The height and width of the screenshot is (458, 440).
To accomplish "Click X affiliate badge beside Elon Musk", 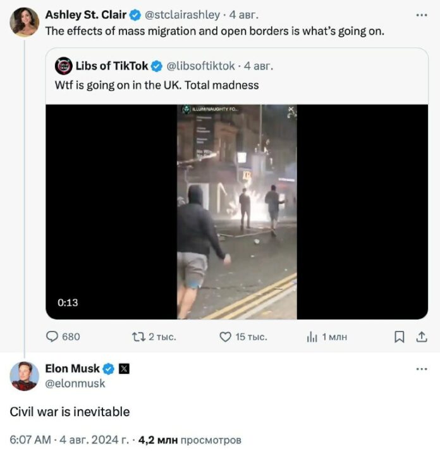I will (x=124, y=368).
